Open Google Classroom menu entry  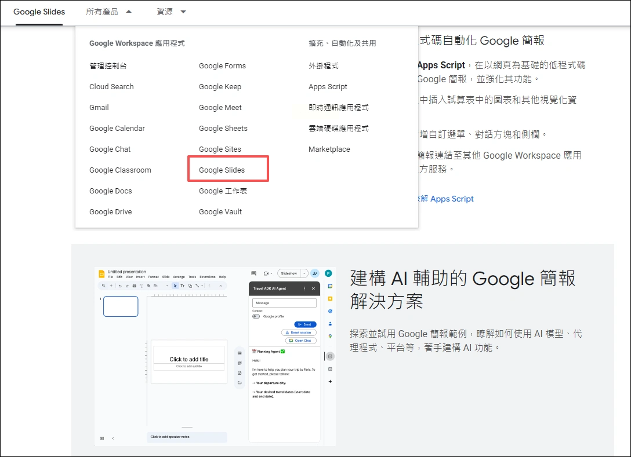pyautogui.click(x=120, y=170)
